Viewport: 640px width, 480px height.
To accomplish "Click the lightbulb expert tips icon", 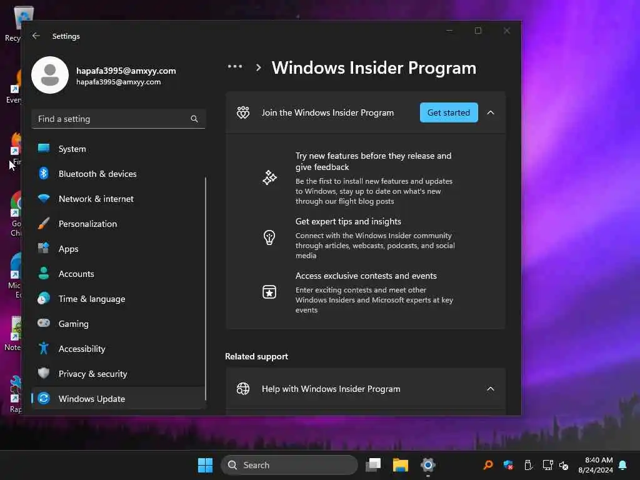I will coord(269,237).
